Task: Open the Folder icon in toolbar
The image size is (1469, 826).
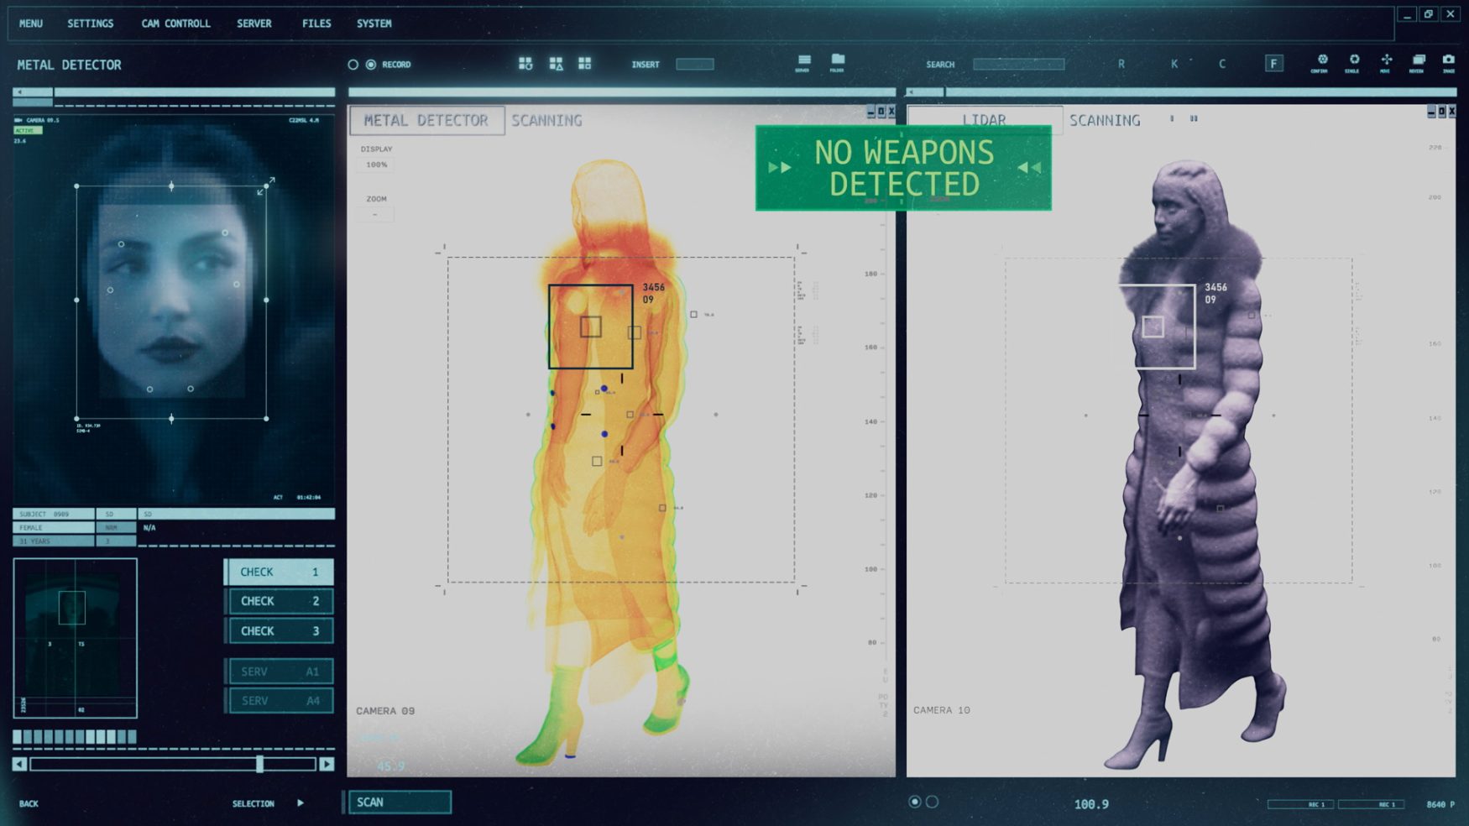Action: 837,61
